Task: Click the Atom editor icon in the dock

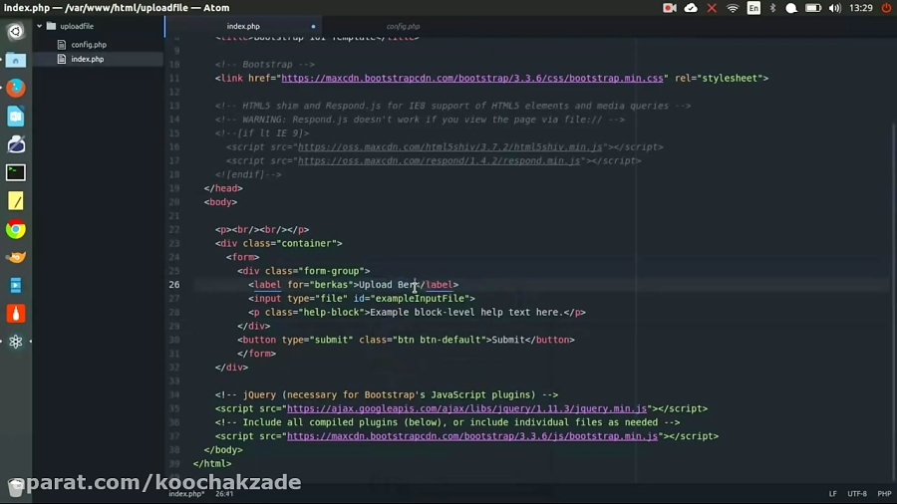Action: [x=15, y=341]
